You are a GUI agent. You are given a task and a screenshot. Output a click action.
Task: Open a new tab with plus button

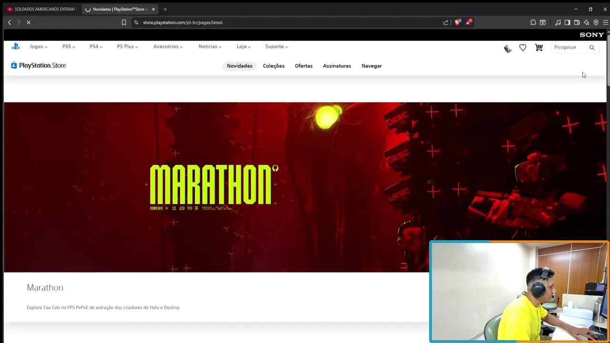click(x=165, y=9)
